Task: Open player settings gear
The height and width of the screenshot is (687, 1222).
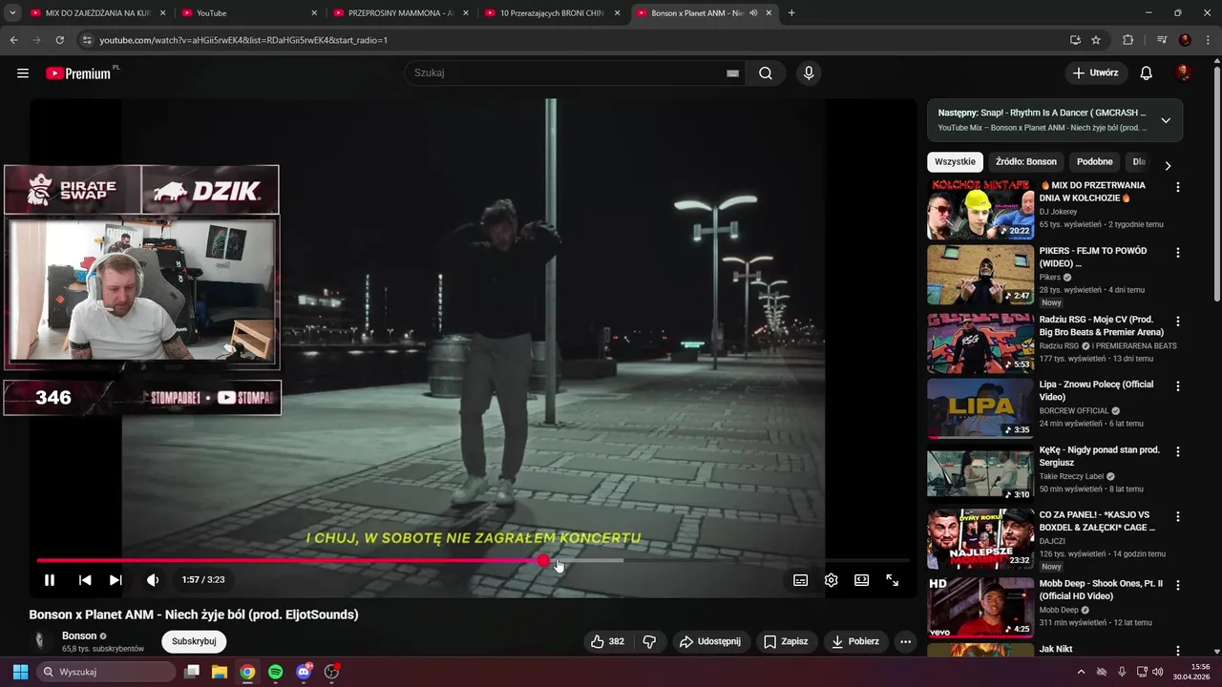Action: coord(832,580)
